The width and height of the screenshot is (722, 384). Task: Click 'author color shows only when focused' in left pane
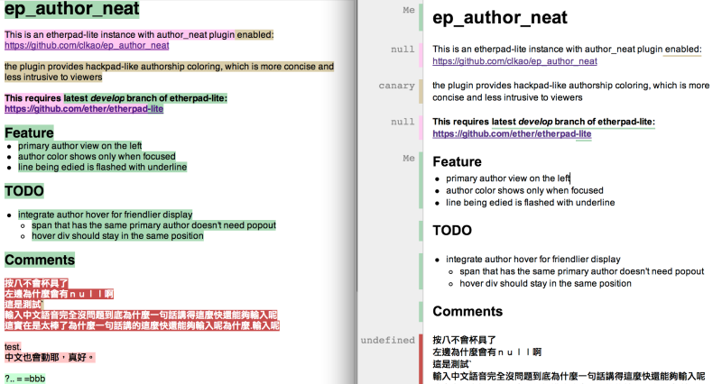[x=97, y=156]
